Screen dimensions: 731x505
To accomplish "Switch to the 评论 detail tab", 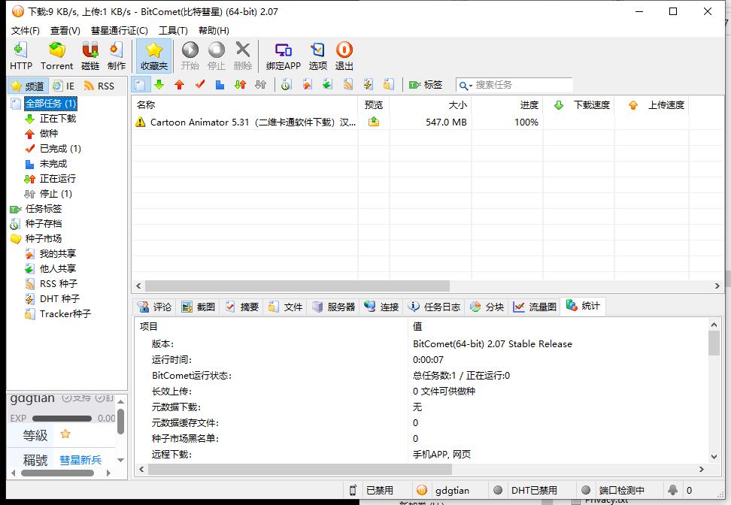I will 154,307.
